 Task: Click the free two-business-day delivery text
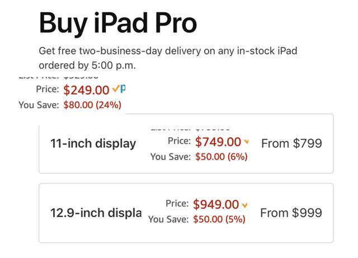click(x=168, y=51)
